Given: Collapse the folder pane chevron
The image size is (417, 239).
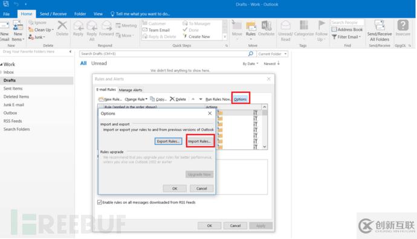Looking at the screenshot, I should click(70, 51).
